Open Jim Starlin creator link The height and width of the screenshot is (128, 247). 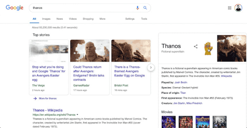[179, 103]
